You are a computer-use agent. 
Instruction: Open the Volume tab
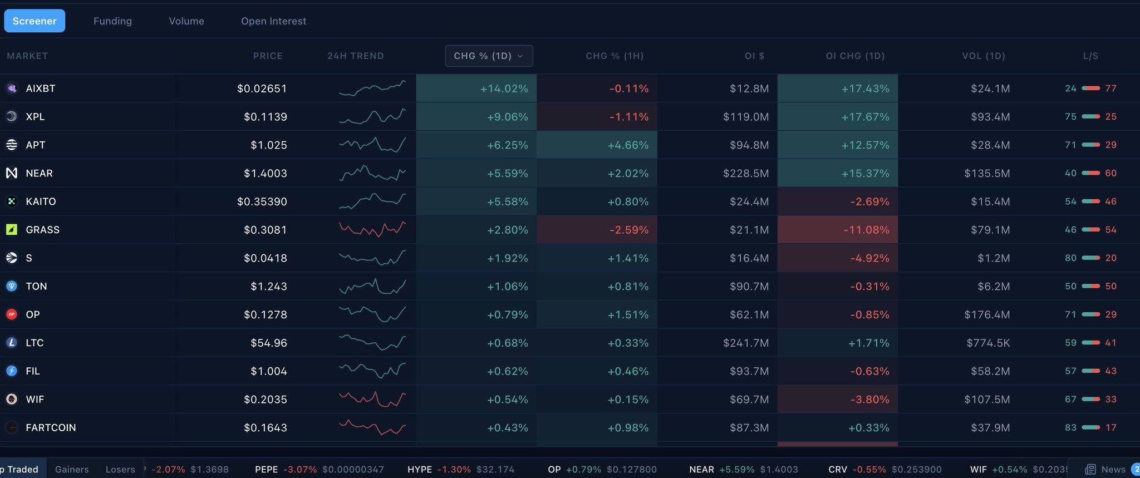pos(186,21)
